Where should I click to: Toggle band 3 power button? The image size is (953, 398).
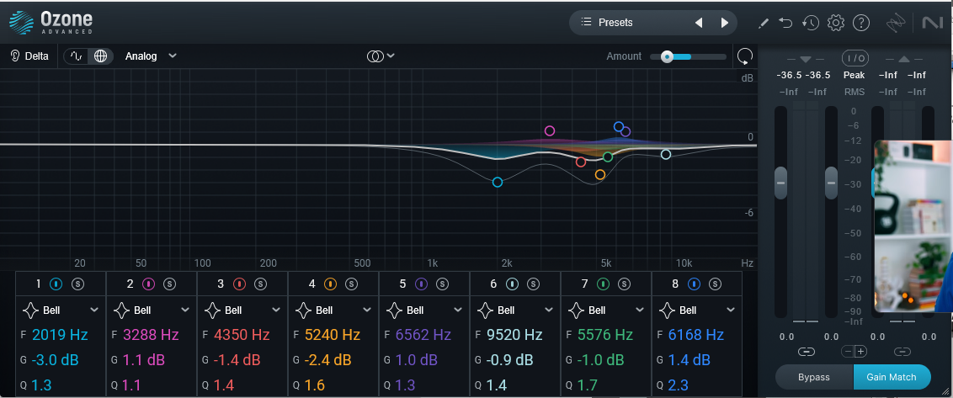pos(239,284)
